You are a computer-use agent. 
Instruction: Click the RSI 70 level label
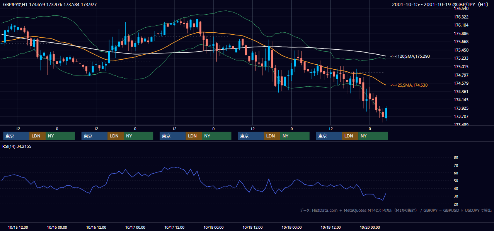[x=456, y=165]
